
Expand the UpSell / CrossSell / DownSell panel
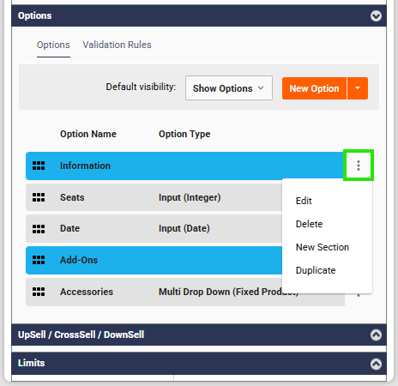tap(376, 335)
